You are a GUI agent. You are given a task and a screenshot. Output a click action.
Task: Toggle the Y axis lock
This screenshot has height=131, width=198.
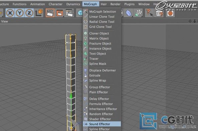coord(20,13)
